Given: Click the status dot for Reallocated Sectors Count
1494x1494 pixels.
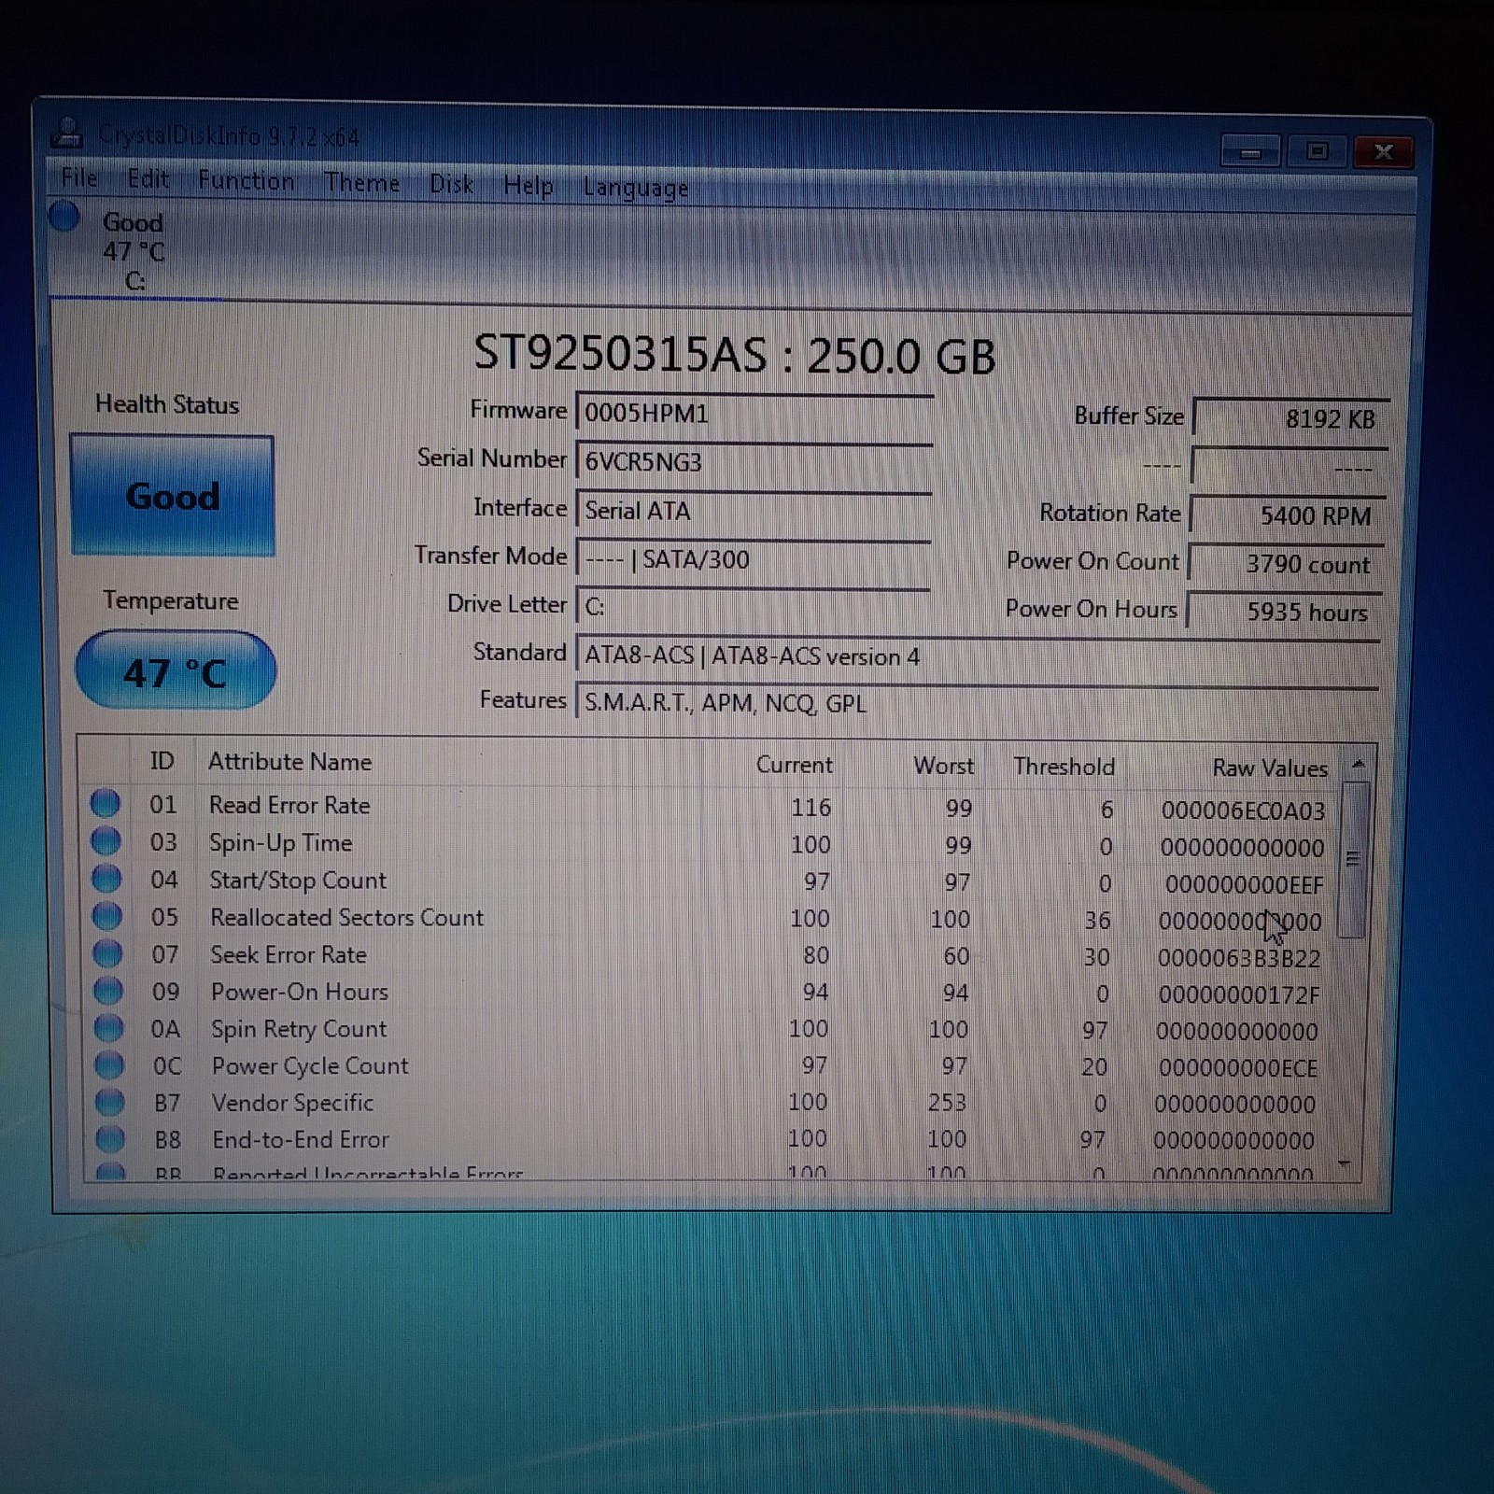Looking at the screenshot, I should tap(107, 916).
